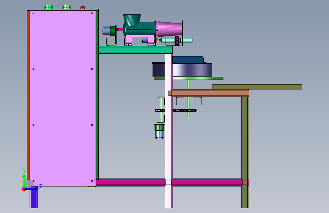Select the blue-purple cabinet foot
Screen dimensions: 329x213
pyautogui.click(x=33, y=197)
